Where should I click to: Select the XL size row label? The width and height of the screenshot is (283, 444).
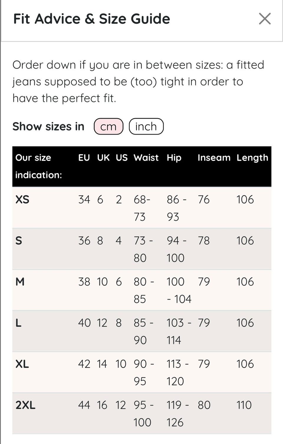coord(22,364)
